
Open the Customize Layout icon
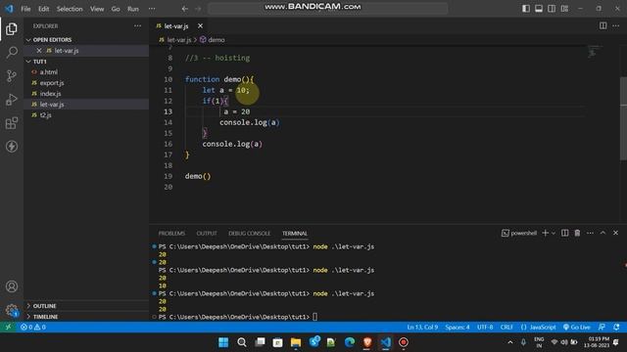pos(564,9)
